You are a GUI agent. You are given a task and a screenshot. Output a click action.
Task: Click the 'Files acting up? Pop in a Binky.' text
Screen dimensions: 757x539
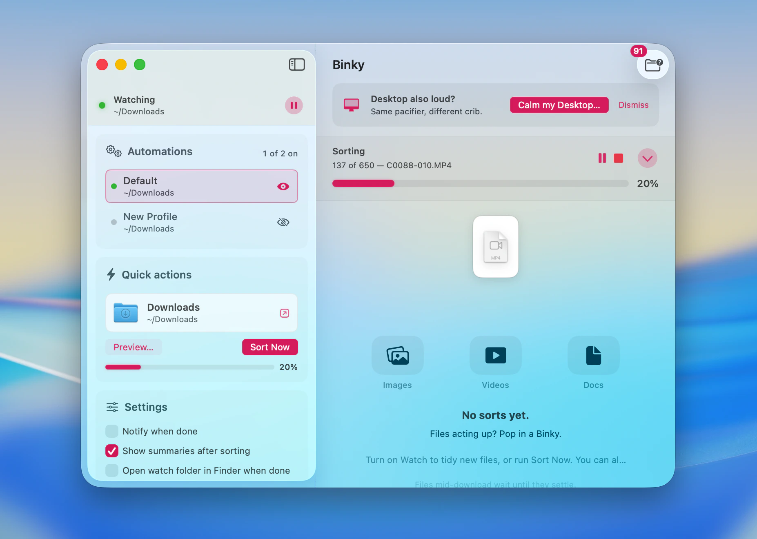[495, 434]
